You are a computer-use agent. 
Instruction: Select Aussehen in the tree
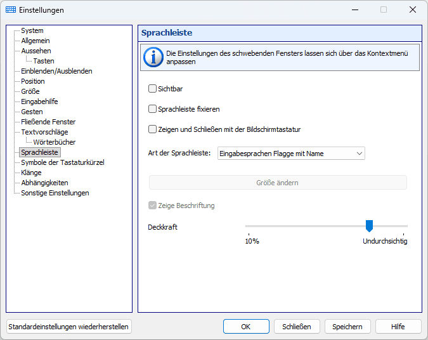tap(36, 51)
